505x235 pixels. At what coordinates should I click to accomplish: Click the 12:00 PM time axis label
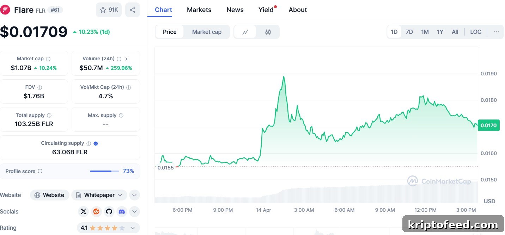click(x=425, y=210)
